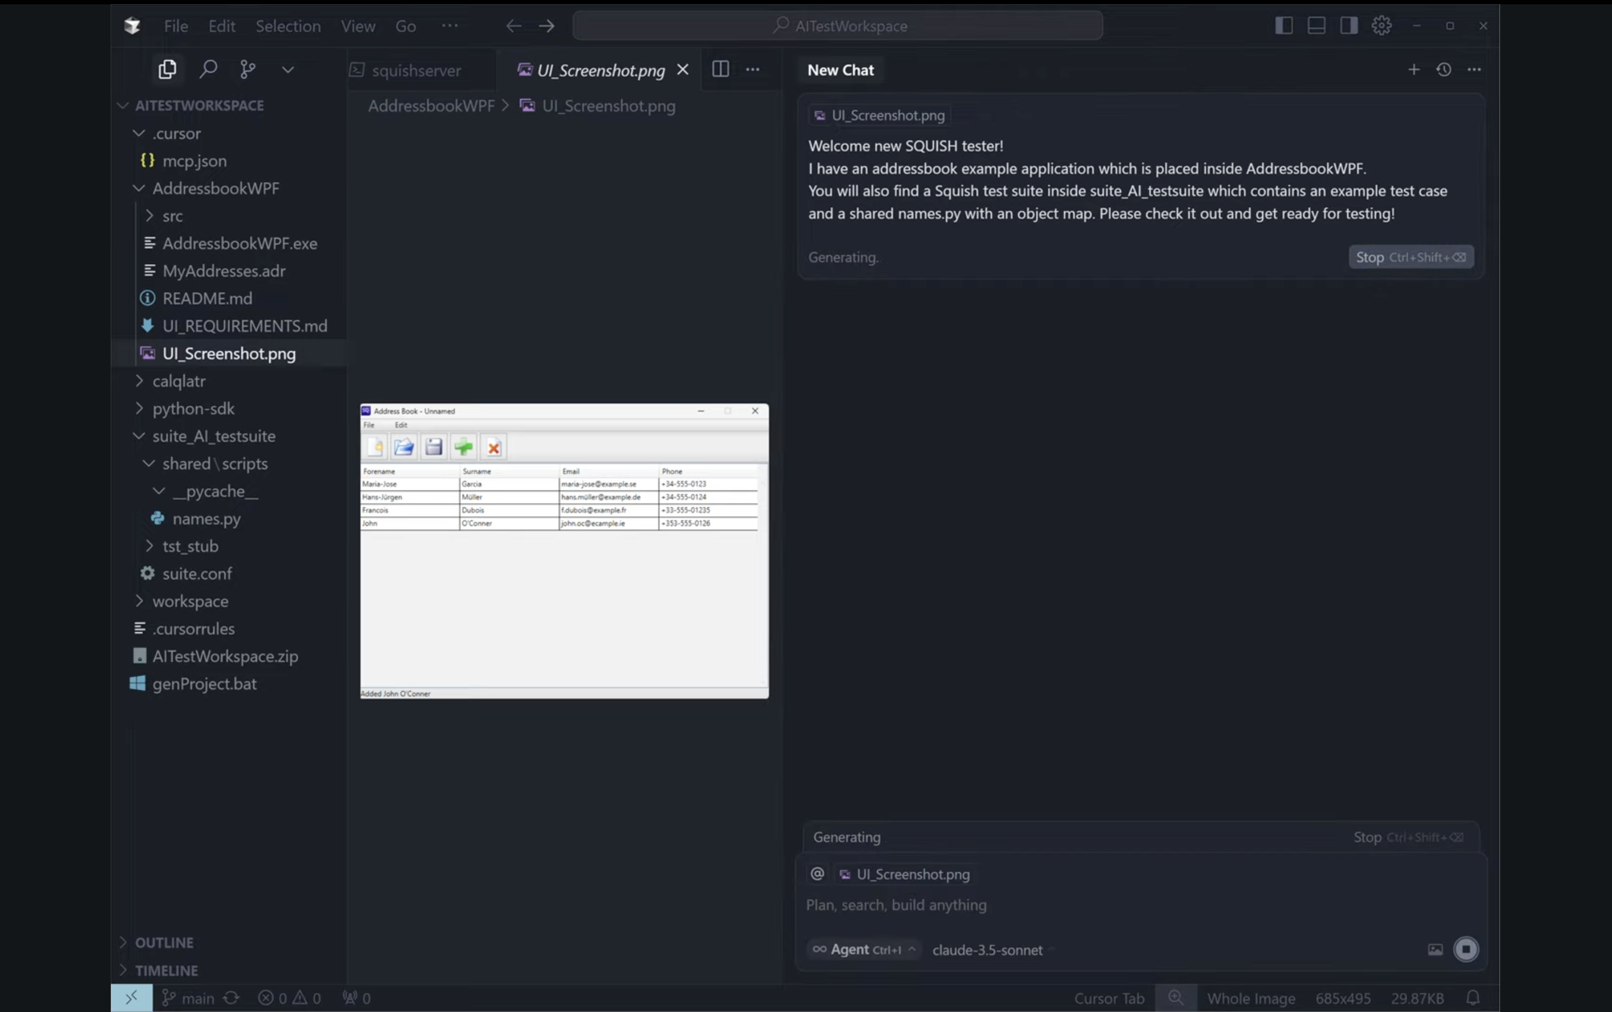The width and height of the screenshot is (1612, 1012).
Task: Open the Search view in the sidebar
Action: [x=208, y=70]
